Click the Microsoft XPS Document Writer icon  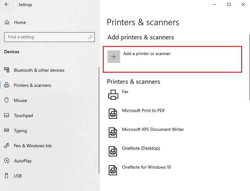[113, 132]
